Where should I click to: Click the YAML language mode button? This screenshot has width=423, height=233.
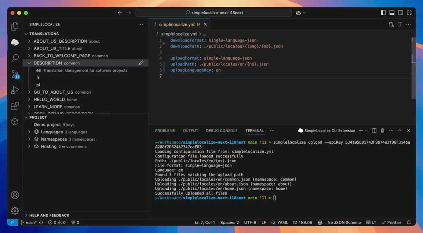click(282, 223)
